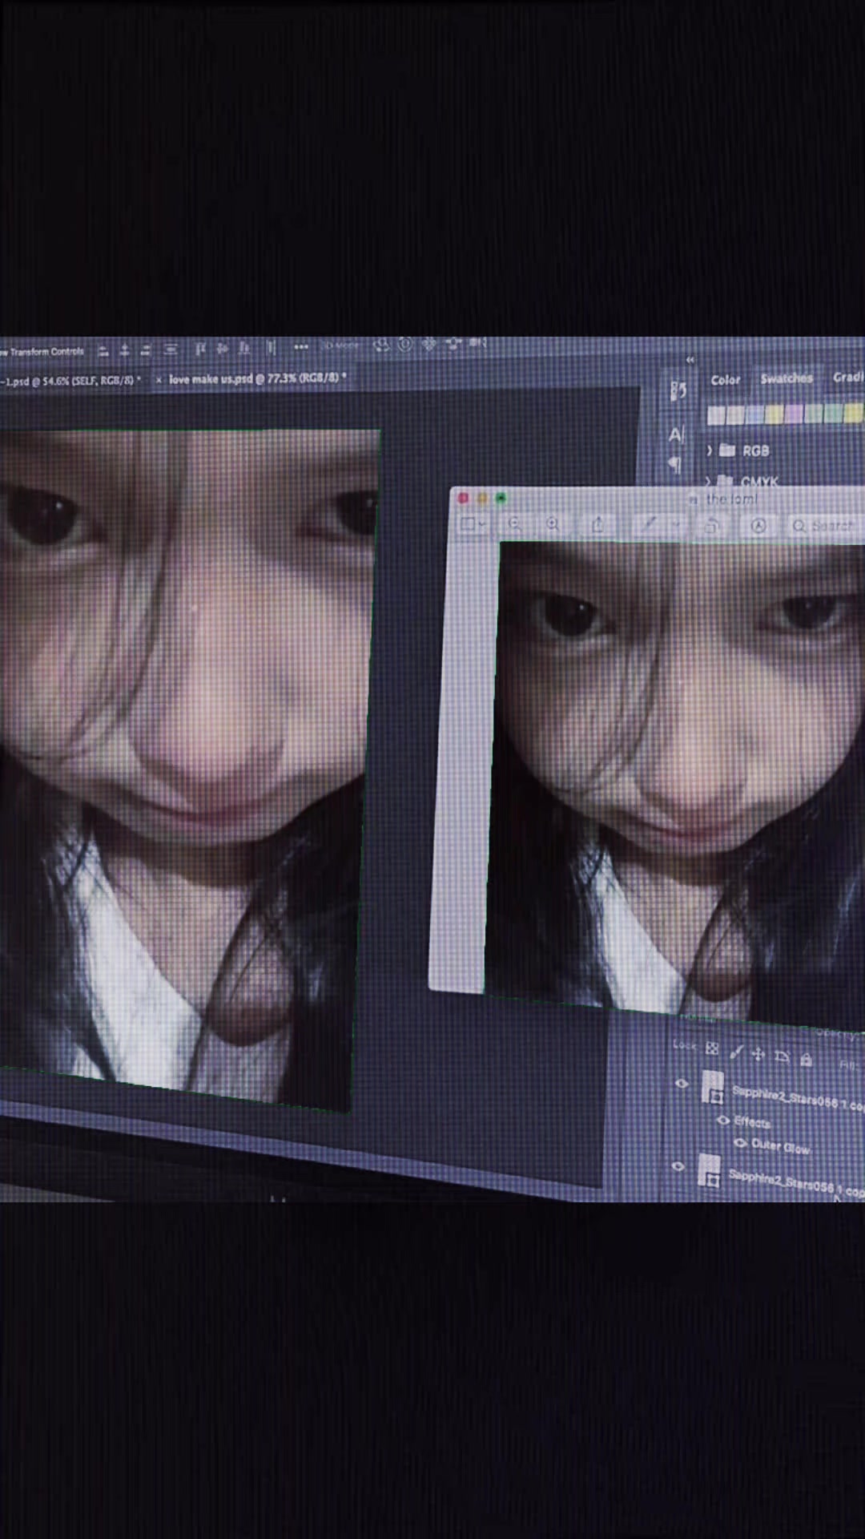Expand the RGB swatch folder chevron
Viewport: 865px width, 1539px height.
point(709,451)
